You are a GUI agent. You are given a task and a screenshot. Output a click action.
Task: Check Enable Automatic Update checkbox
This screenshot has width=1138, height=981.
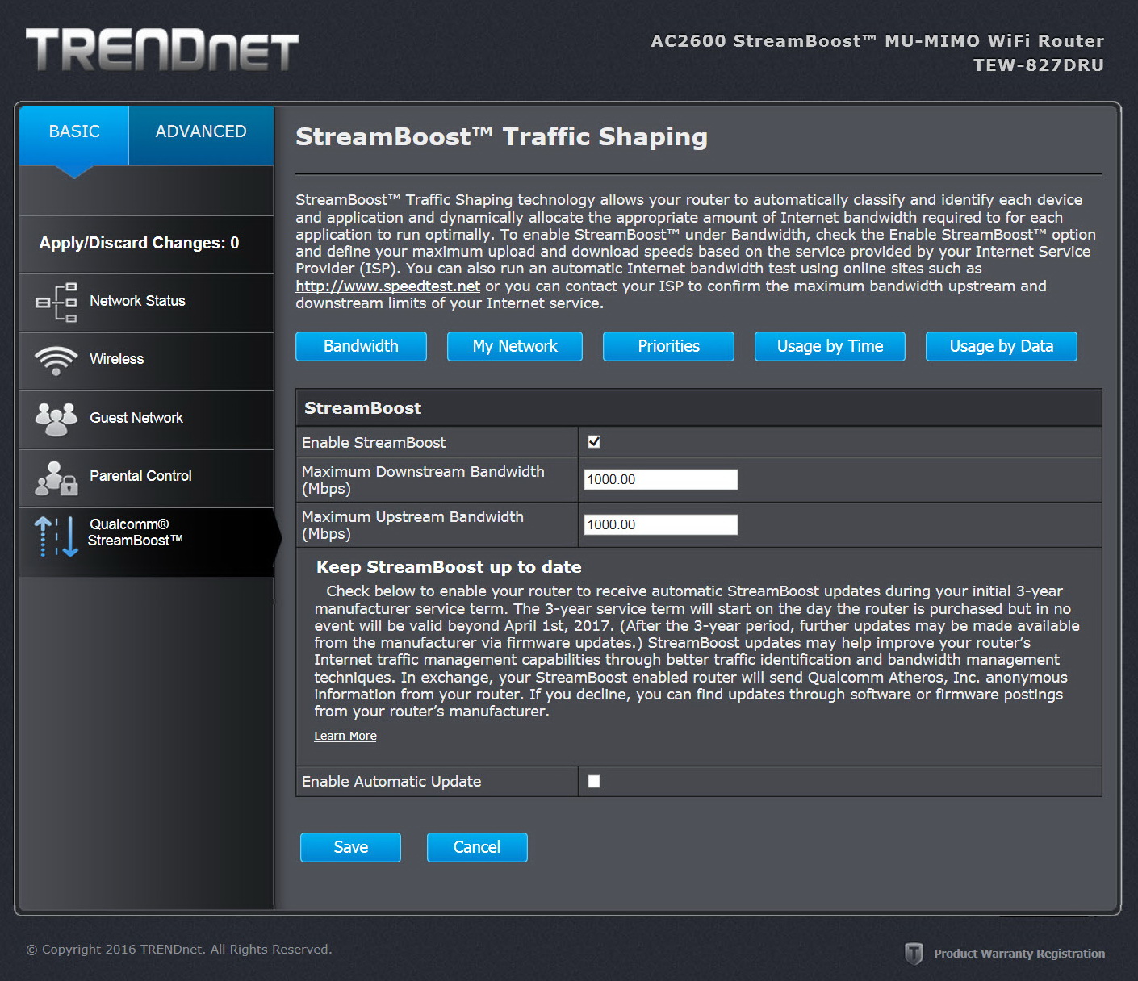click(x=594, y=781)
